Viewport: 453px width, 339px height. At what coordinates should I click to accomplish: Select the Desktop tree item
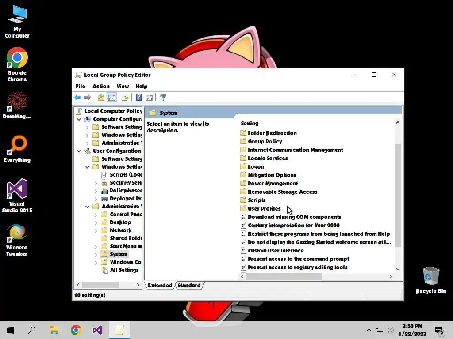click(120, 222)
